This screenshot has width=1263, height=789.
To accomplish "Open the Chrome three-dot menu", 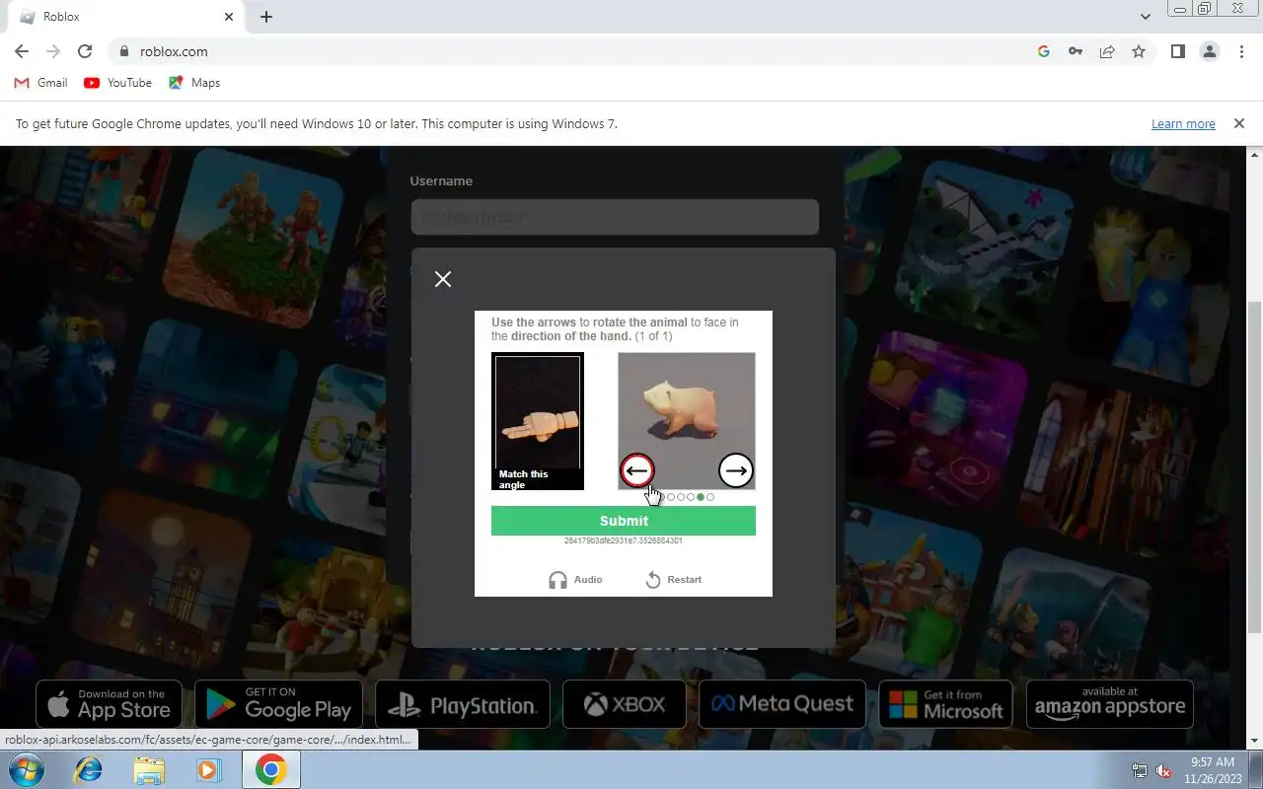I will point(1241,51).
